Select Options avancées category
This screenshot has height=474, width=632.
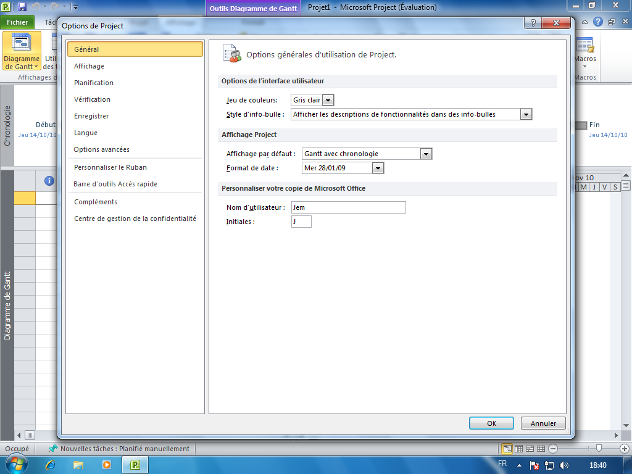[135, 149]
